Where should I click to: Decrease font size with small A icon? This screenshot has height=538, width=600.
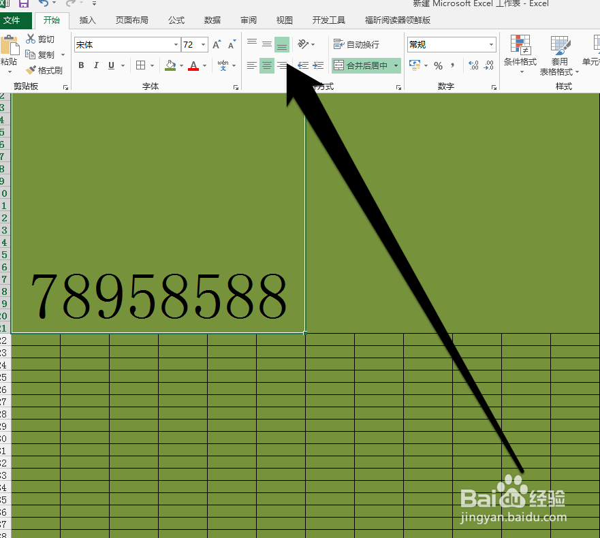(232, 44)
